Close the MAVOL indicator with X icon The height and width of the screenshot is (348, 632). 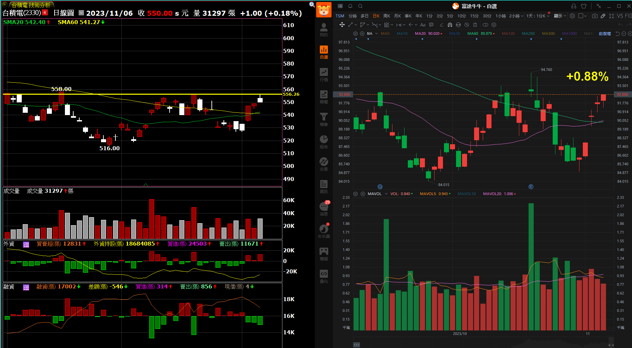[363, 194]
